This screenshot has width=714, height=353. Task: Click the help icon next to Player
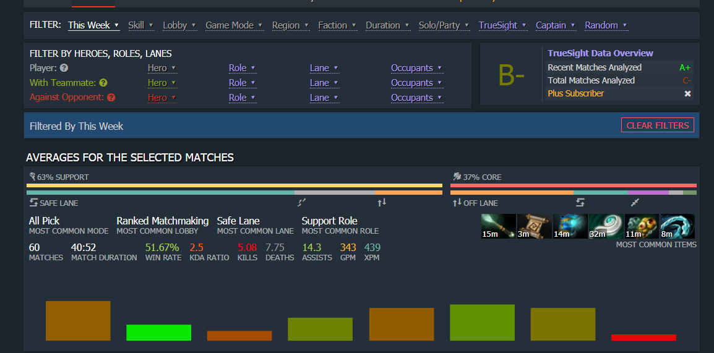(x=64, y=68)
